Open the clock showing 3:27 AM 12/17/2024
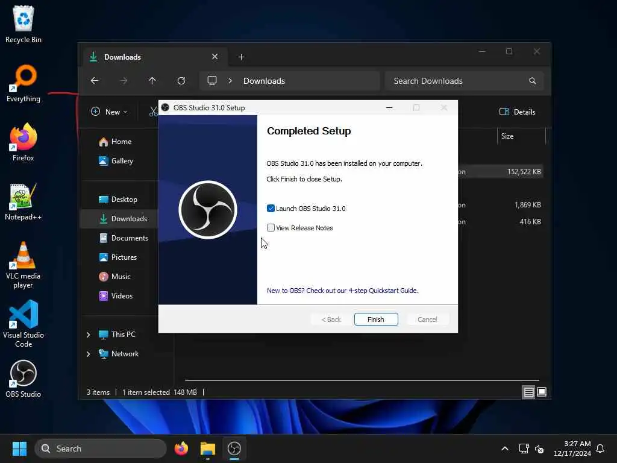This screenshot has width=617, height=463. (x=572, y=449)
